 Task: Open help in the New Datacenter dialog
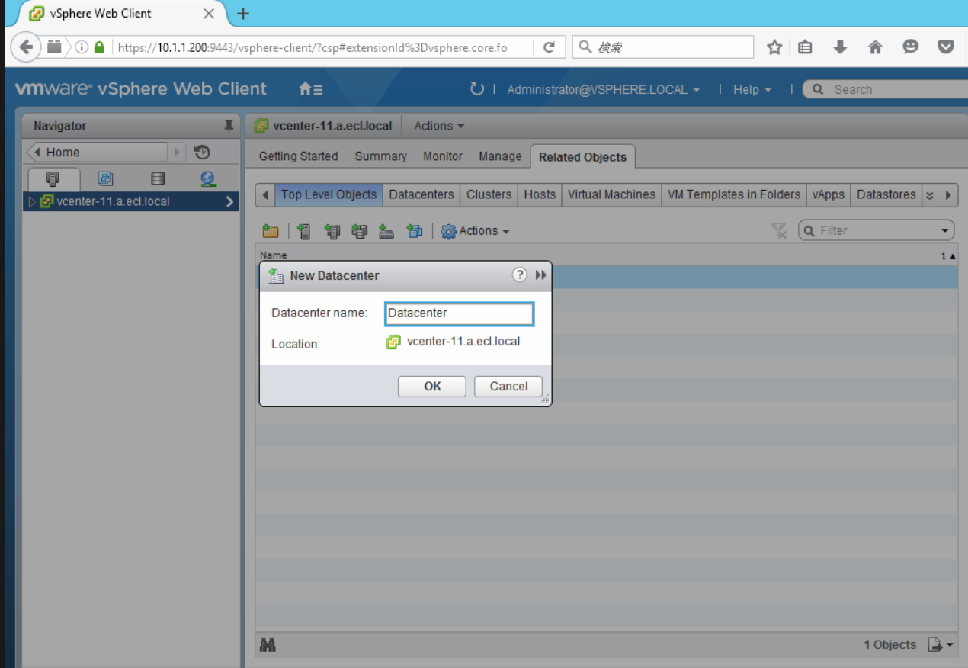pyautogui.click(x=520, y=275)
